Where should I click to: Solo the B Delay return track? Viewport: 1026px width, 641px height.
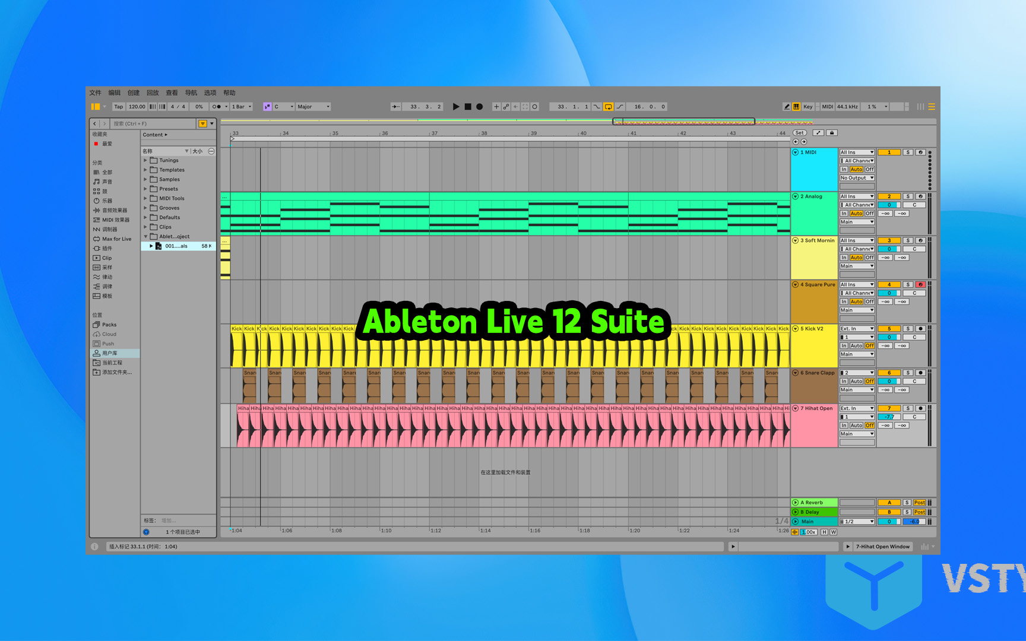[x=907, y=512]
